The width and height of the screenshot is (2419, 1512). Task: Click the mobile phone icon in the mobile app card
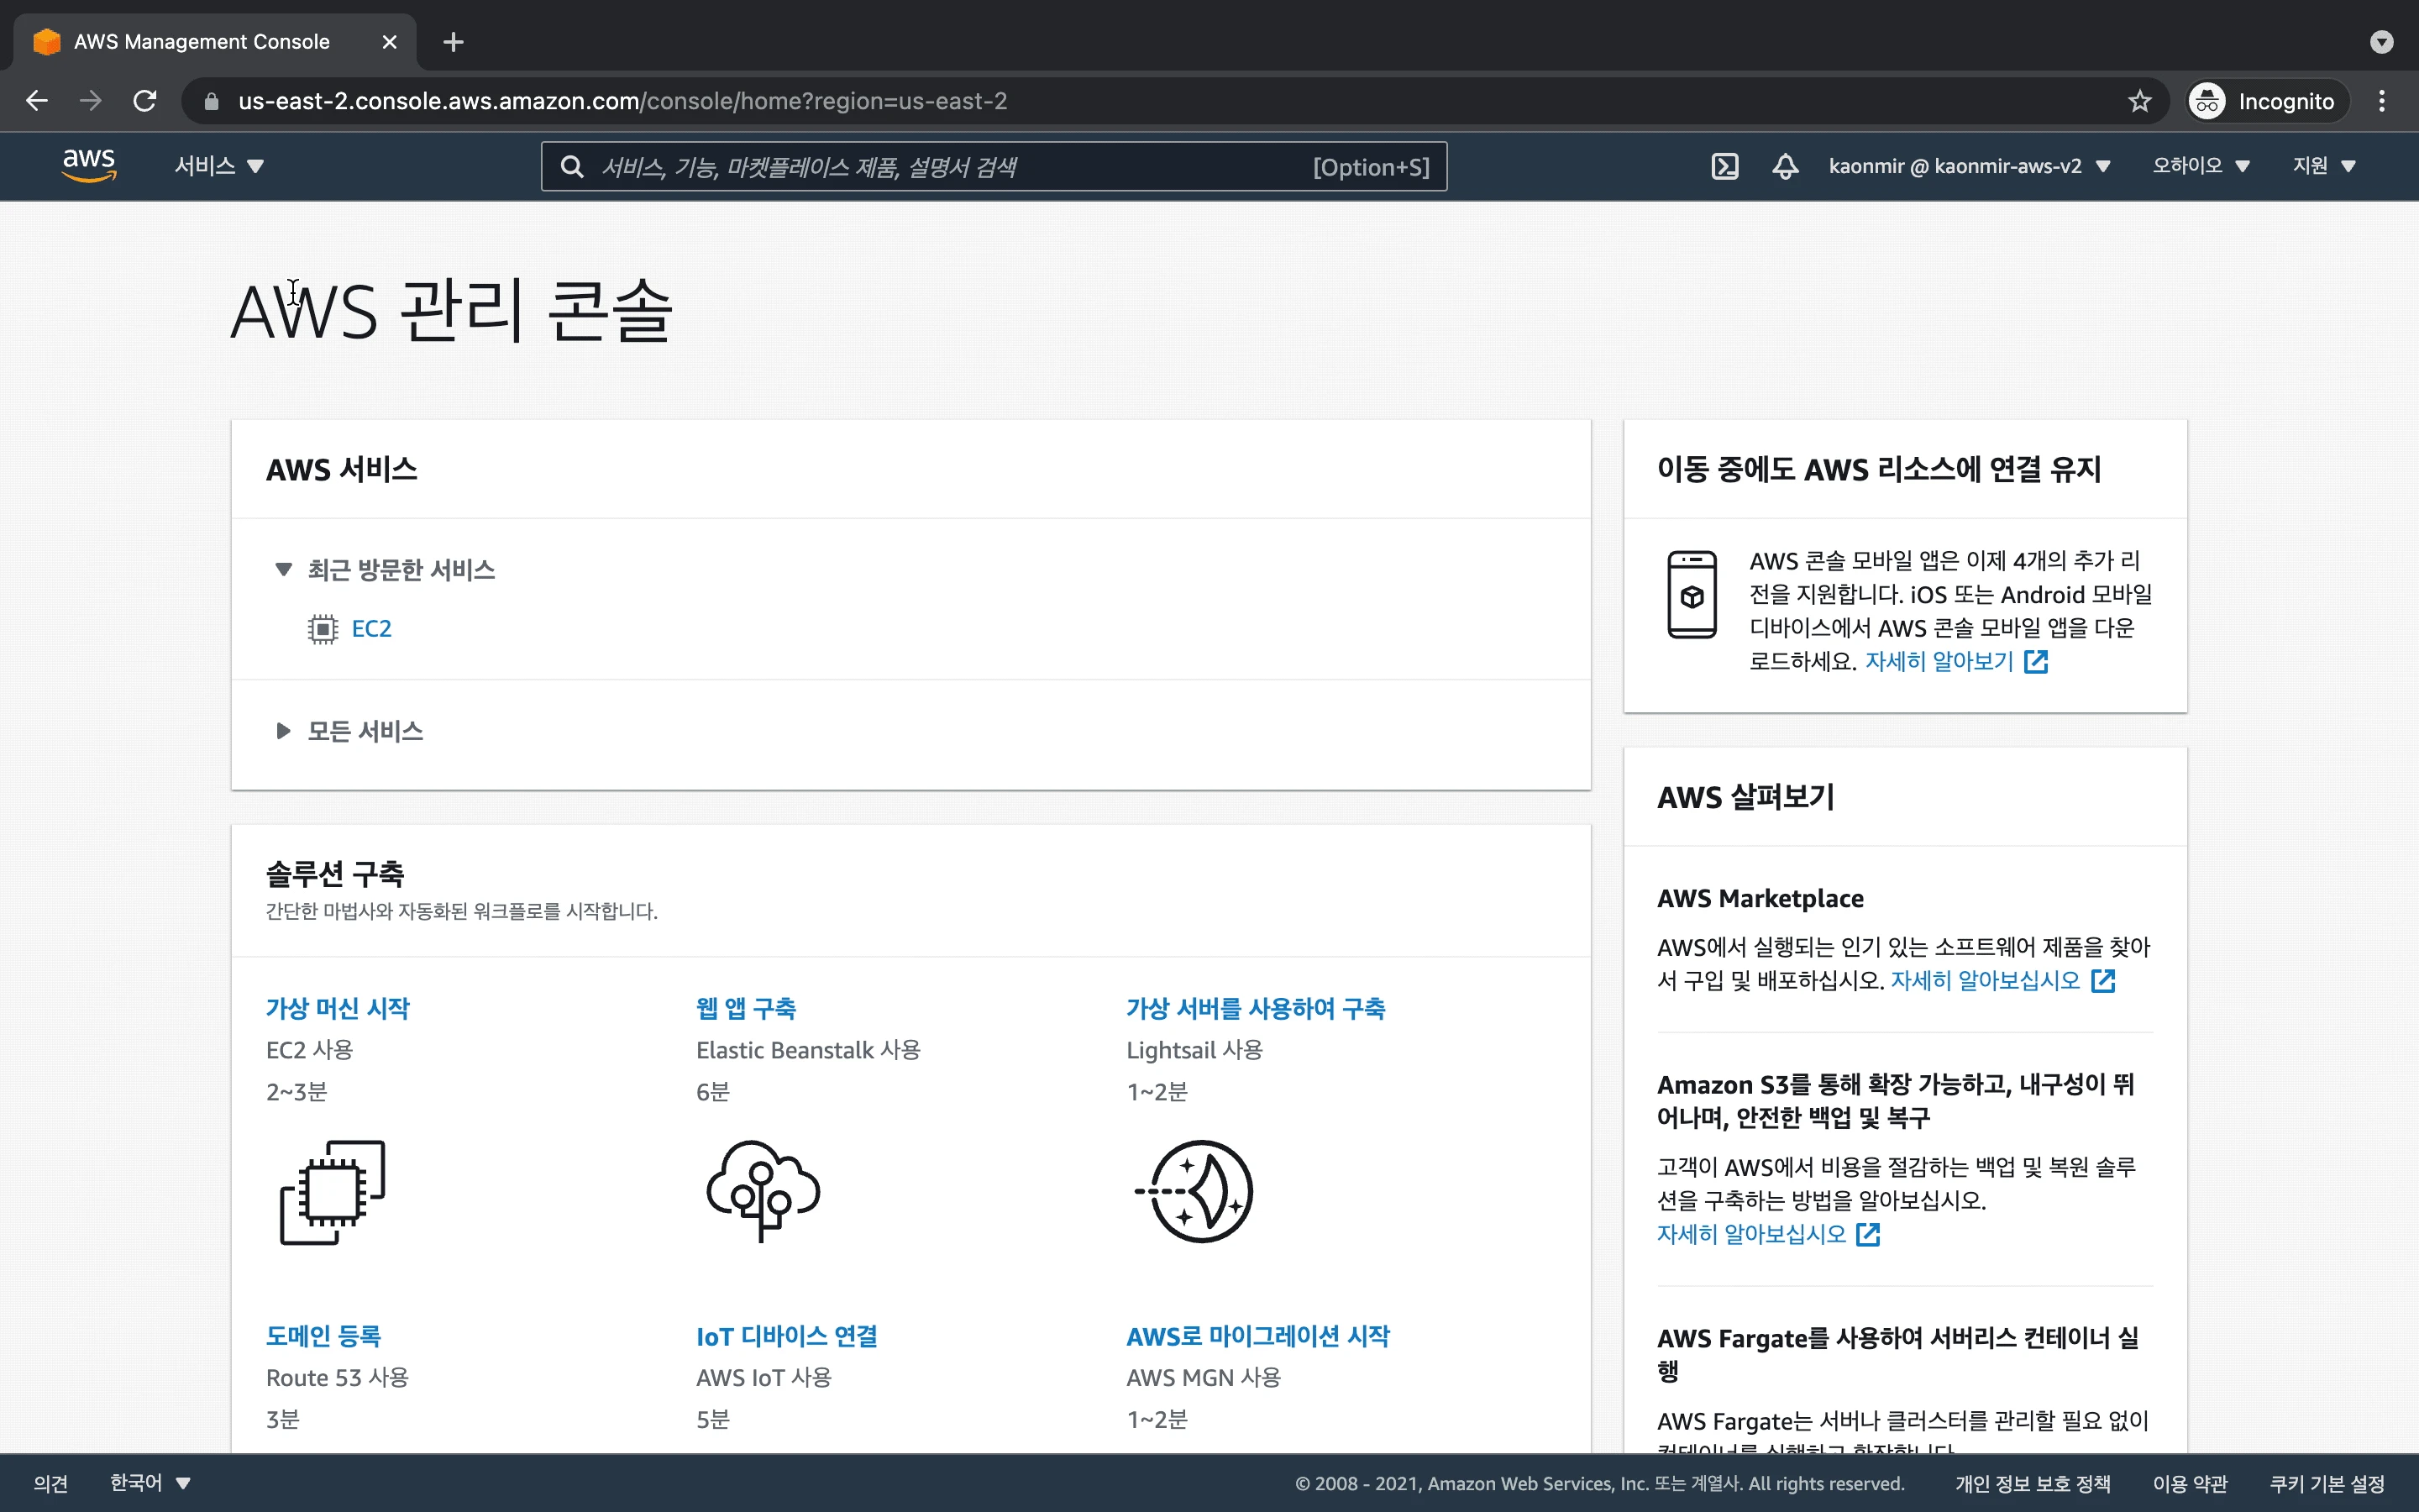click(x=1692, y=594)
